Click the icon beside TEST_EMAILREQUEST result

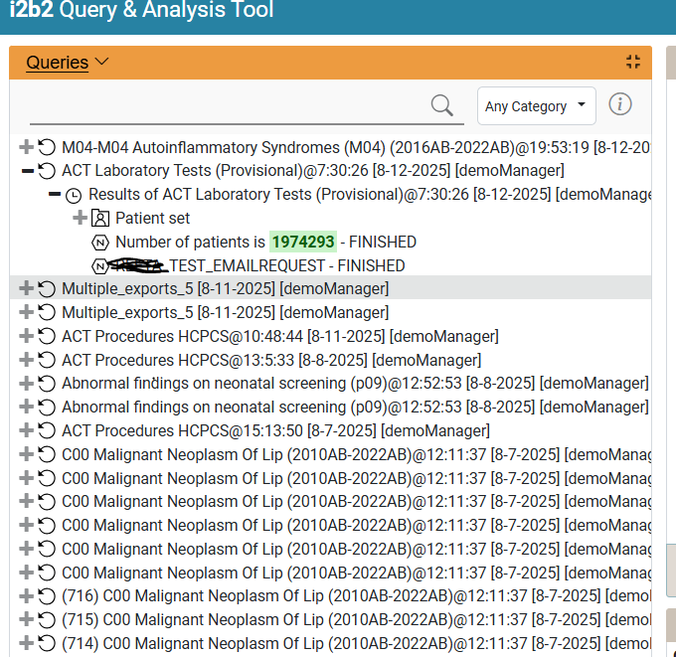(100, 265)
